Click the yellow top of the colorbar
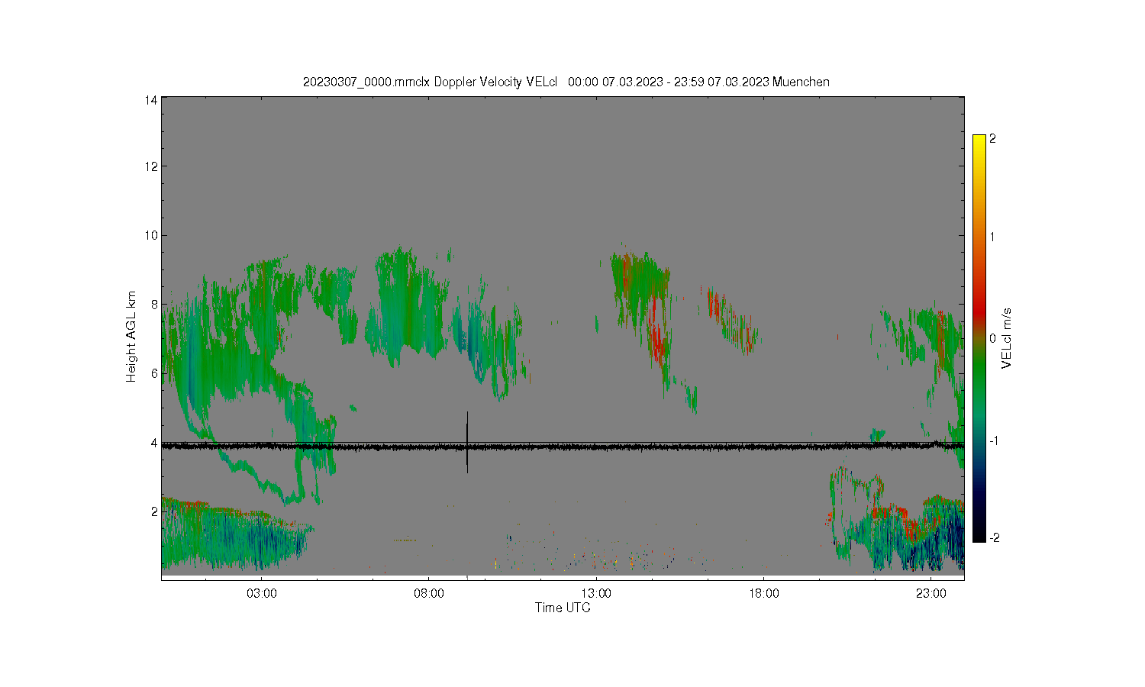The image size is (1145, 687). [x=979, y=140]
